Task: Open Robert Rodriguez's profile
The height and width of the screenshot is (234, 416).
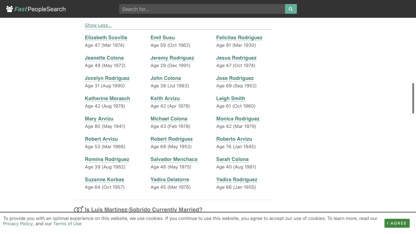Action: tap(172, 139)
